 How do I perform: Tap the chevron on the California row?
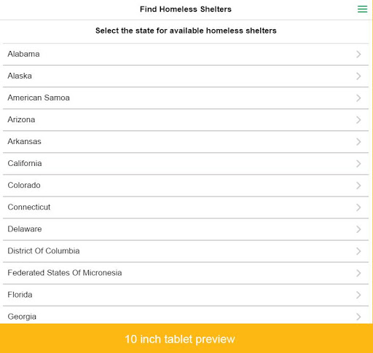(x=358, y=164)
